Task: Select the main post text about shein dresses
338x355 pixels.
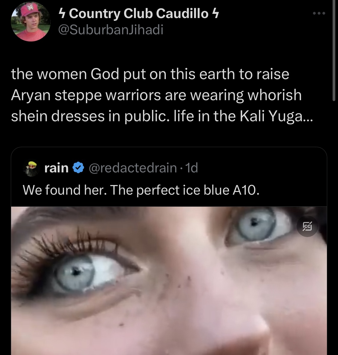Action: [x=162, y=95]
